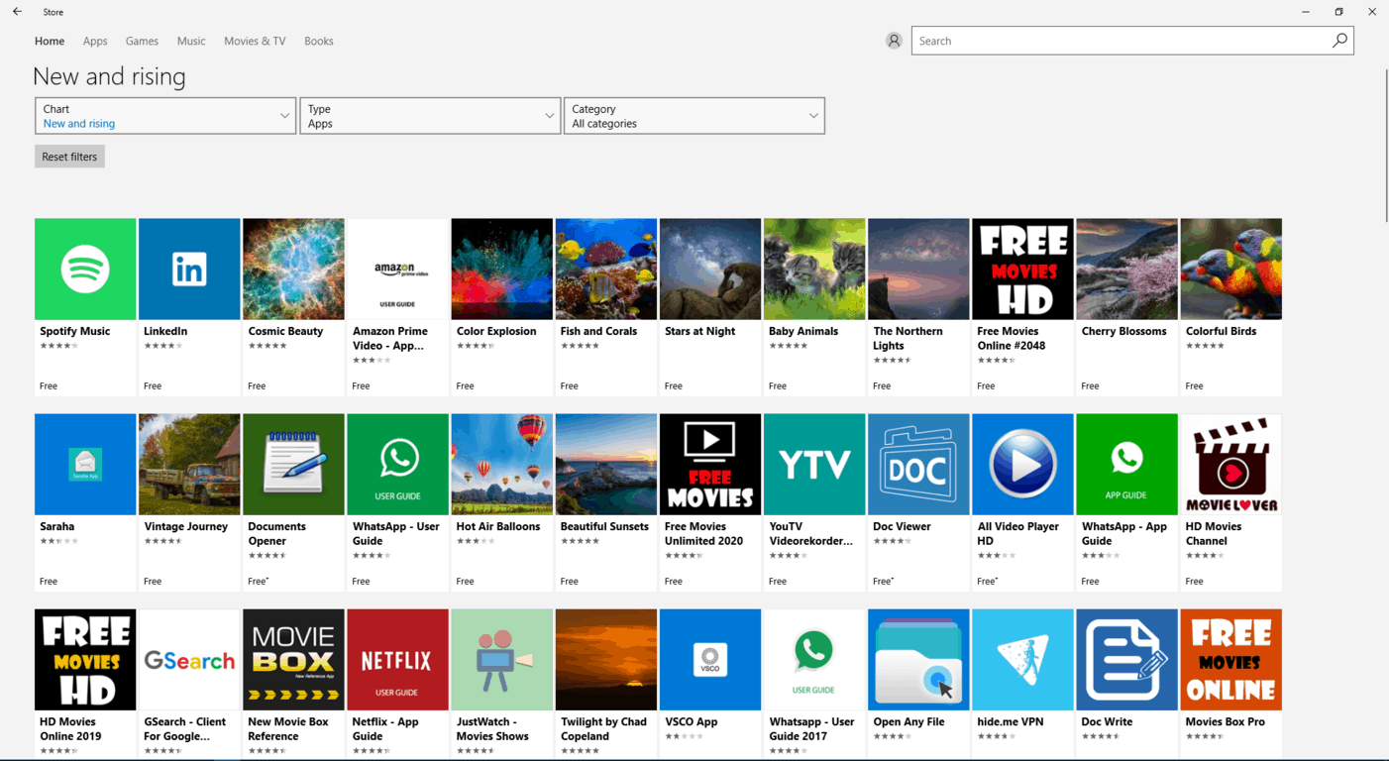Switch to the Games tab
This screenshot has height=761, width=1389.
[x=142, y=41]
